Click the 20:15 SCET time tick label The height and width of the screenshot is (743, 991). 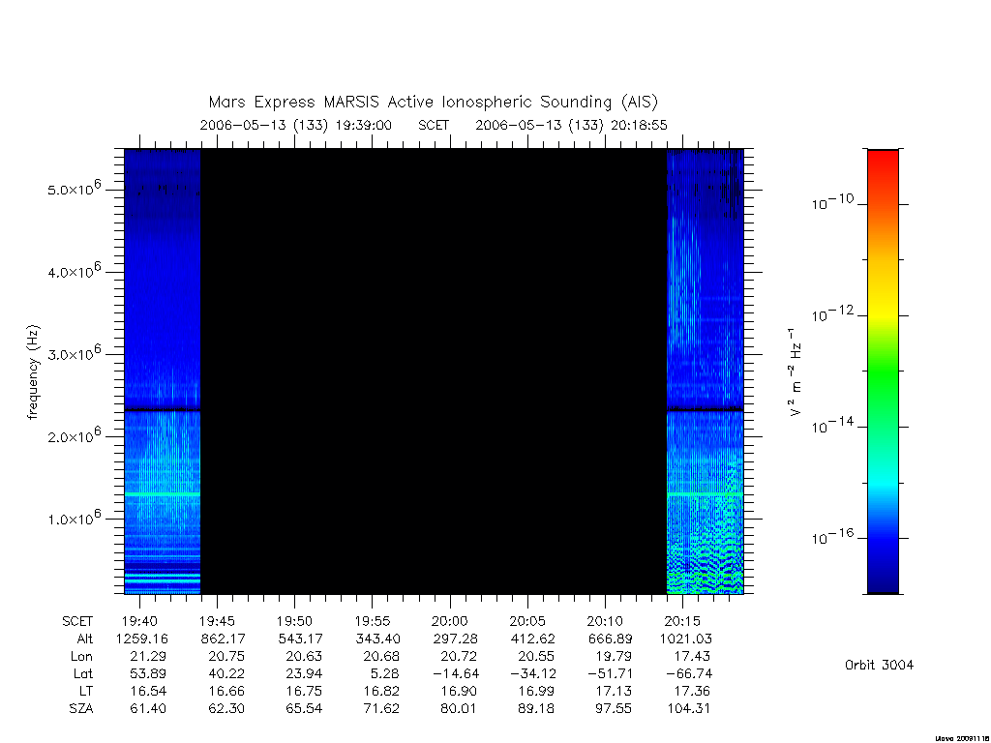tap(682, 621)
